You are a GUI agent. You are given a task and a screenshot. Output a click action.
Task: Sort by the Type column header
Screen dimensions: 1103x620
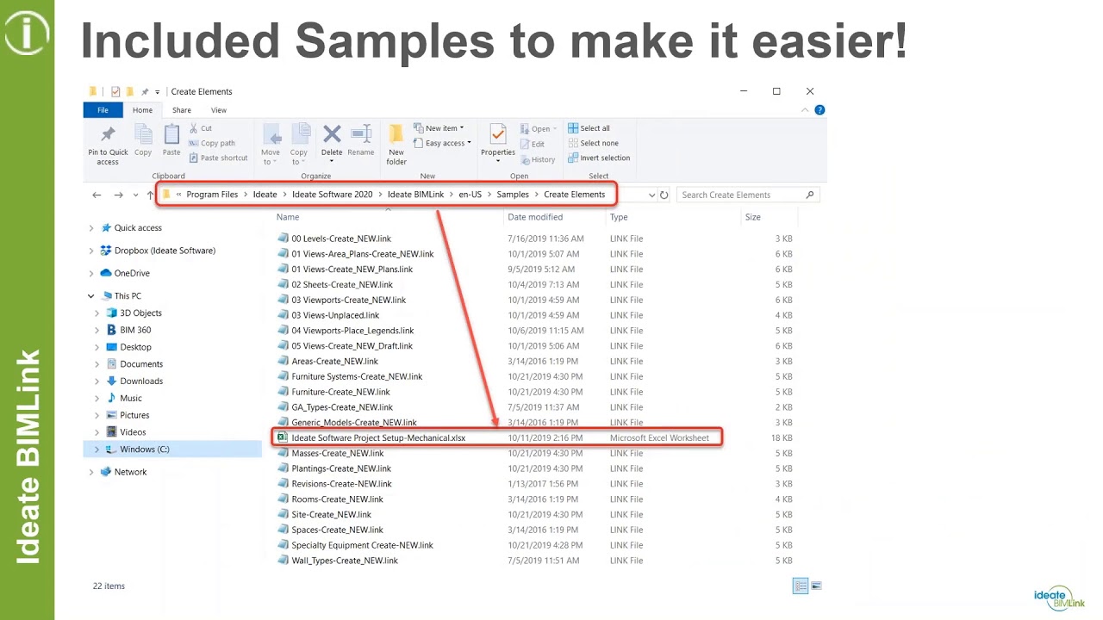pos(619,217)
